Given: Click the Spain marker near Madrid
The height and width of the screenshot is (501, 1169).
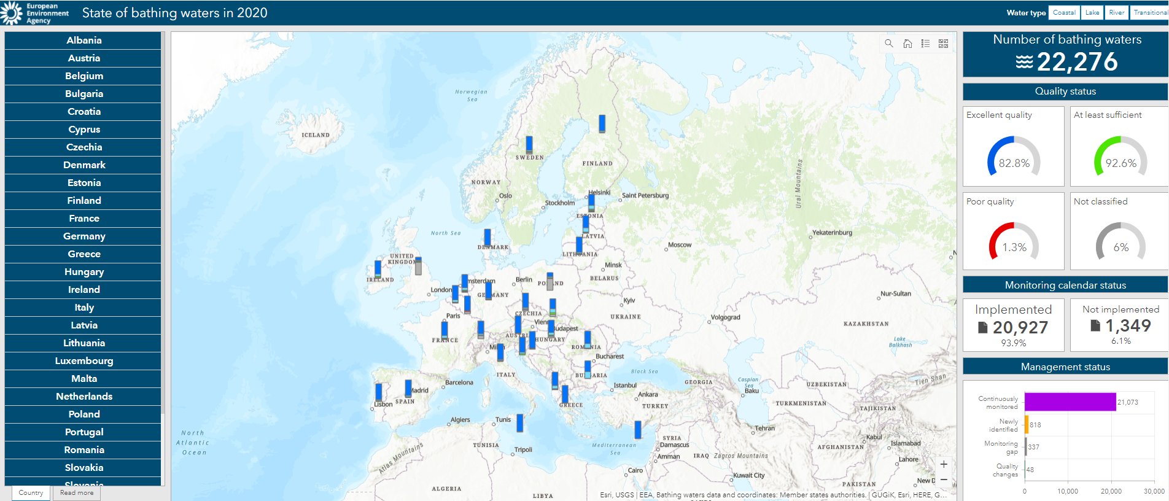Looking at the screenshot, I should tap(408, 388).
